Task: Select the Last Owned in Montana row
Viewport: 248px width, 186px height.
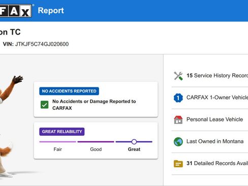Action: point(210,142)
